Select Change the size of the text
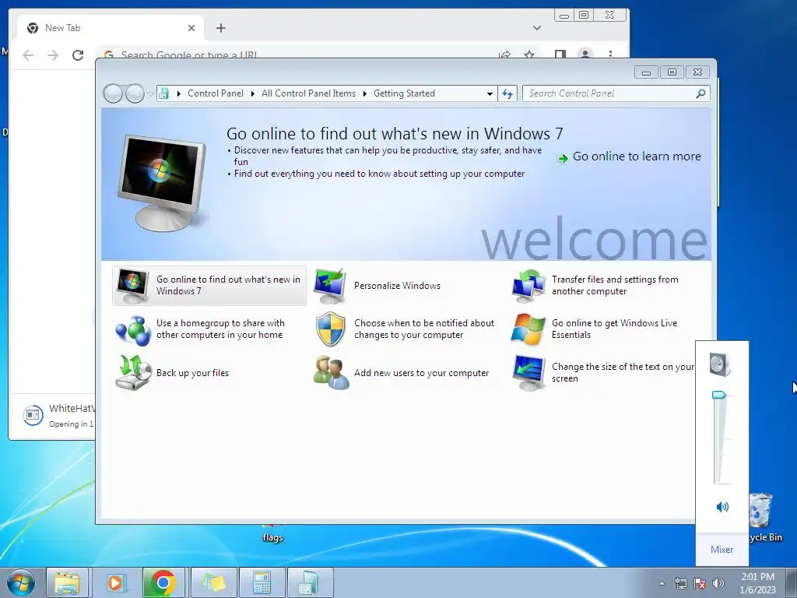The width and height of the screenshot is (797, 598). 623,373
